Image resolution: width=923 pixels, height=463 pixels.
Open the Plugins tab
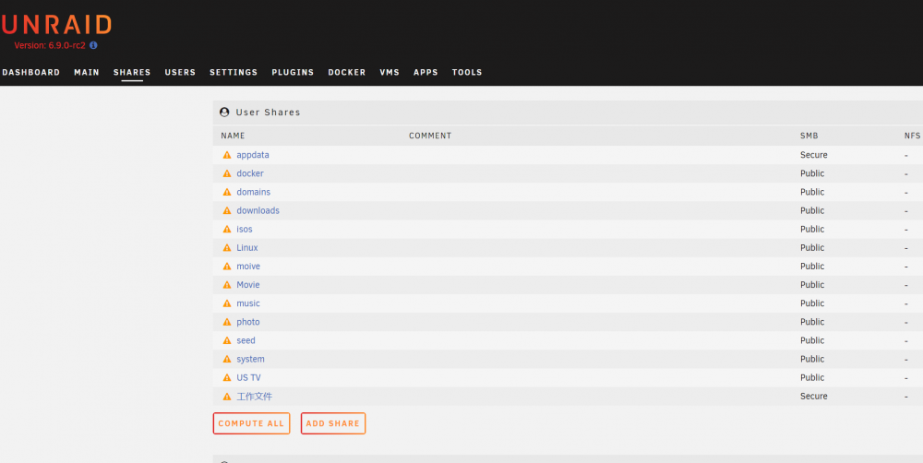(293, 72)
